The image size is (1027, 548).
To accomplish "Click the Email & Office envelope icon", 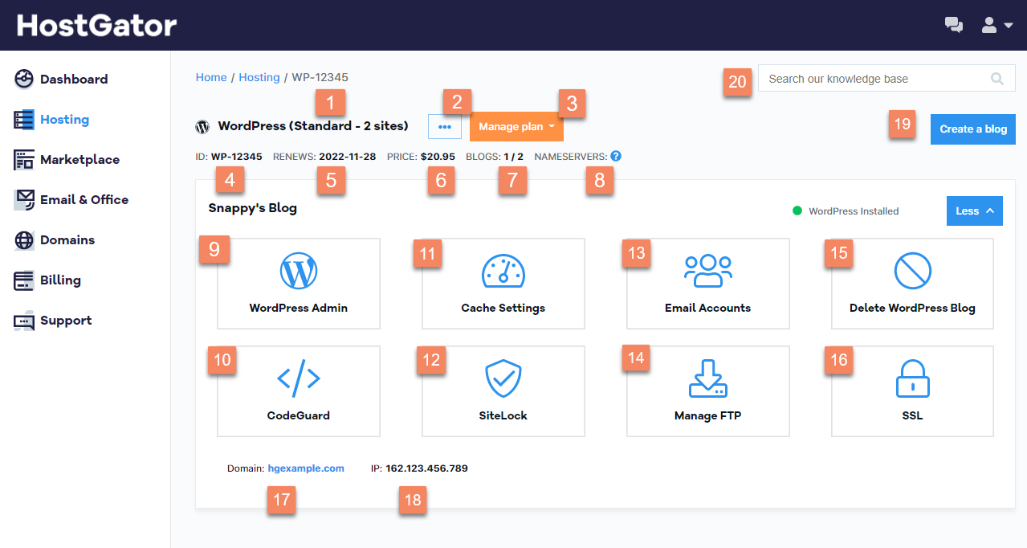I will (24, 199).
